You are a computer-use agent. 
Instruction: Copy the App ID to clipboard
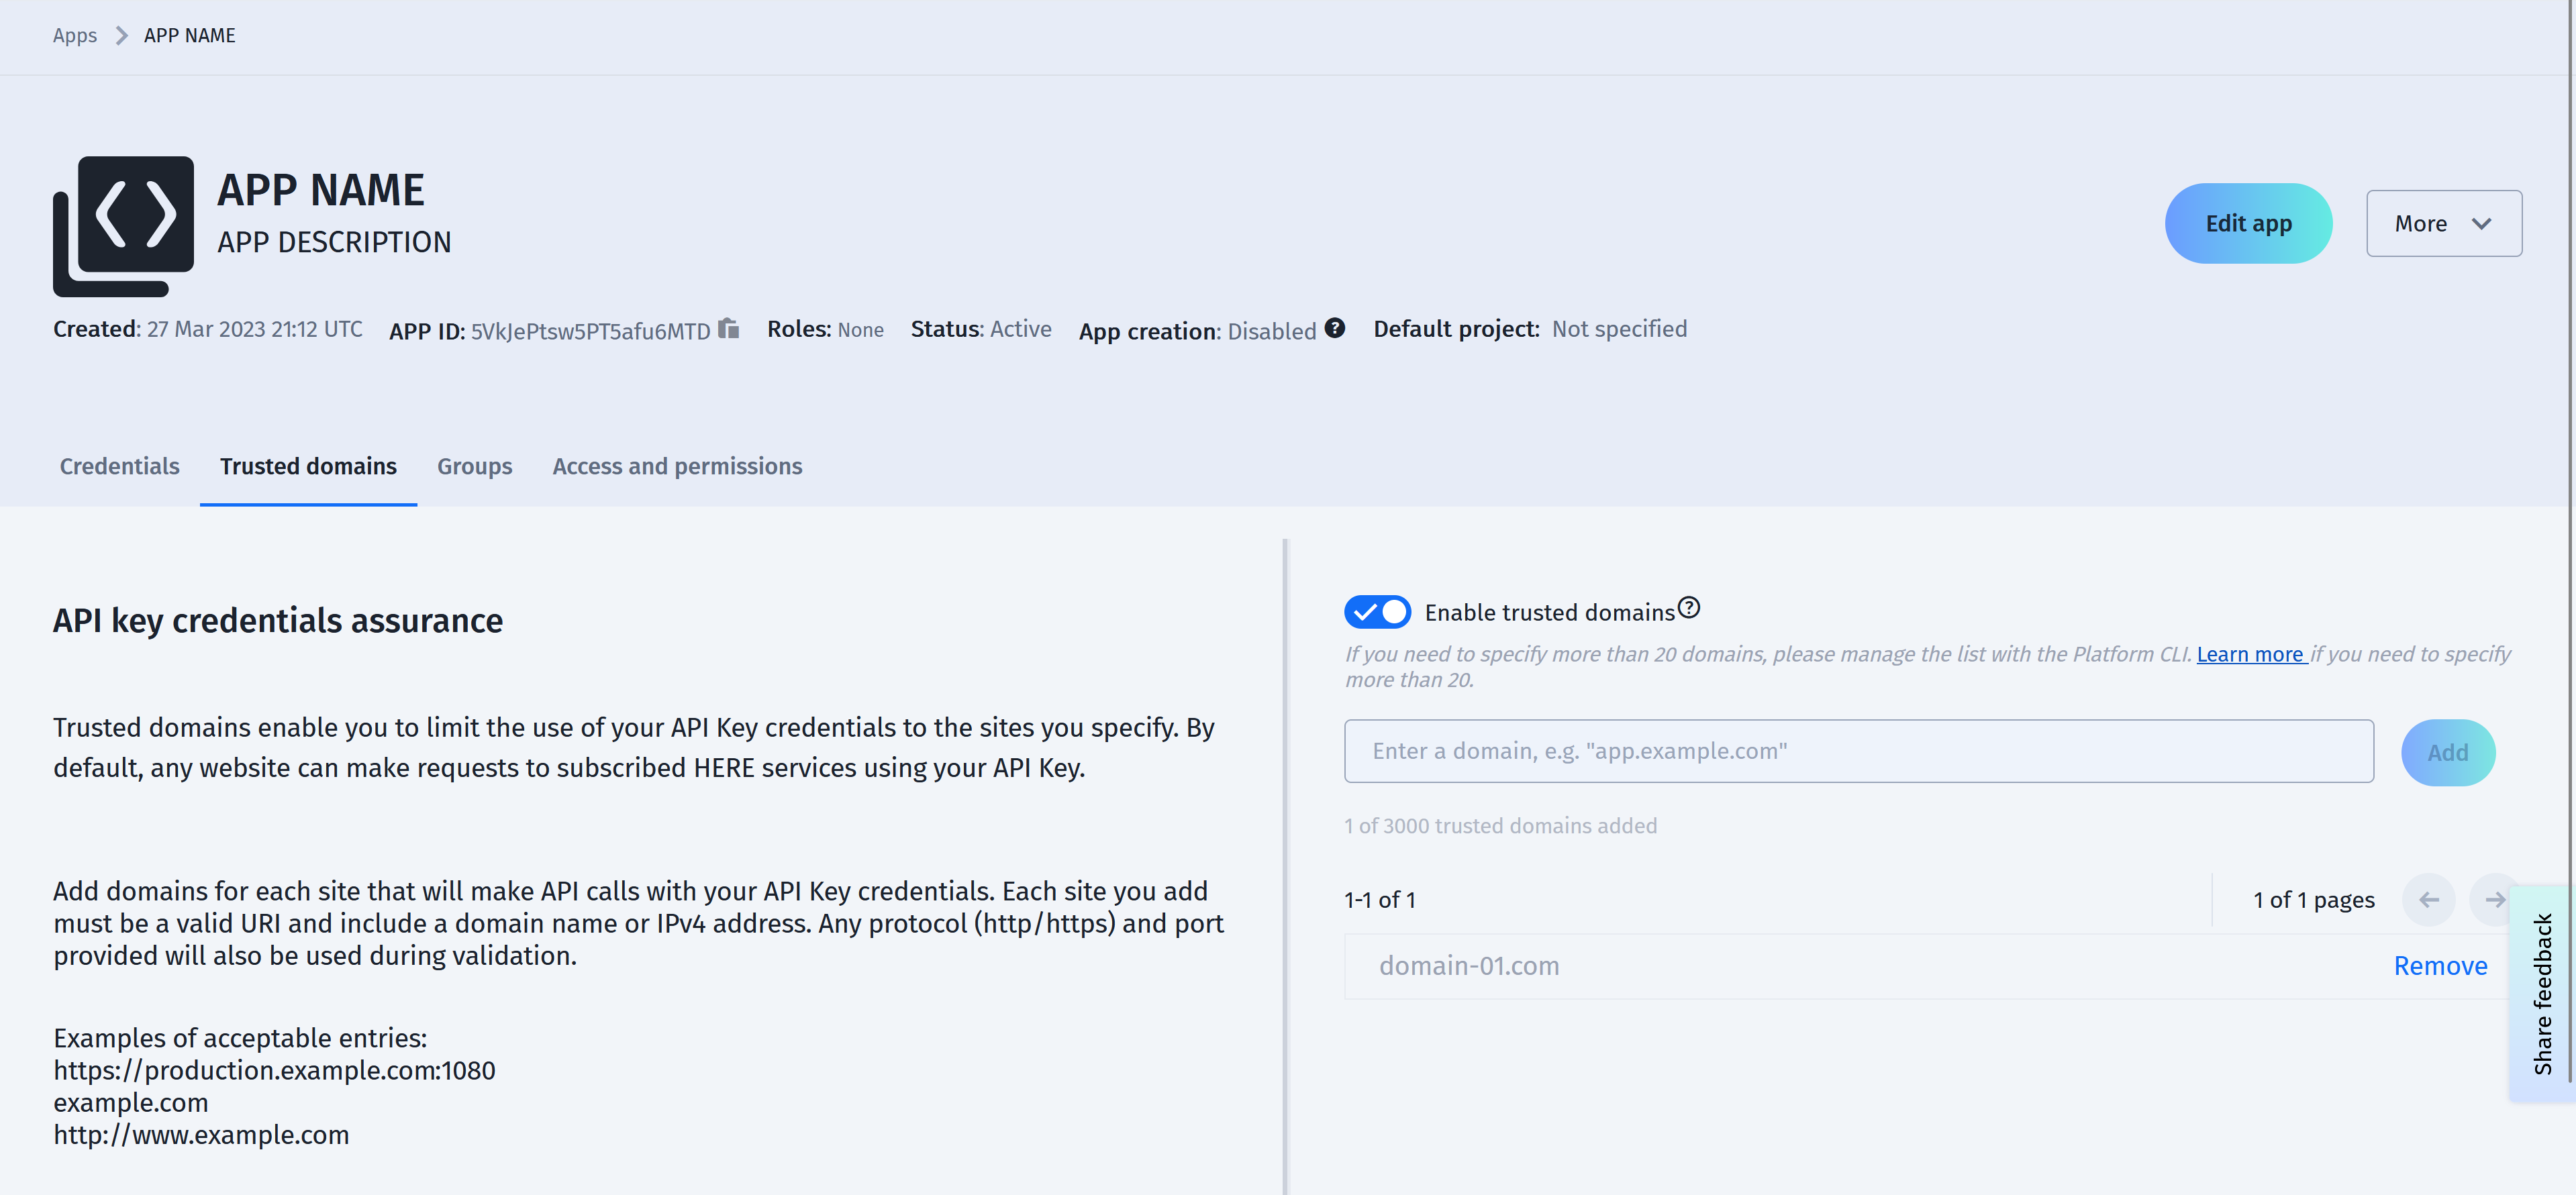pos(728,329)
